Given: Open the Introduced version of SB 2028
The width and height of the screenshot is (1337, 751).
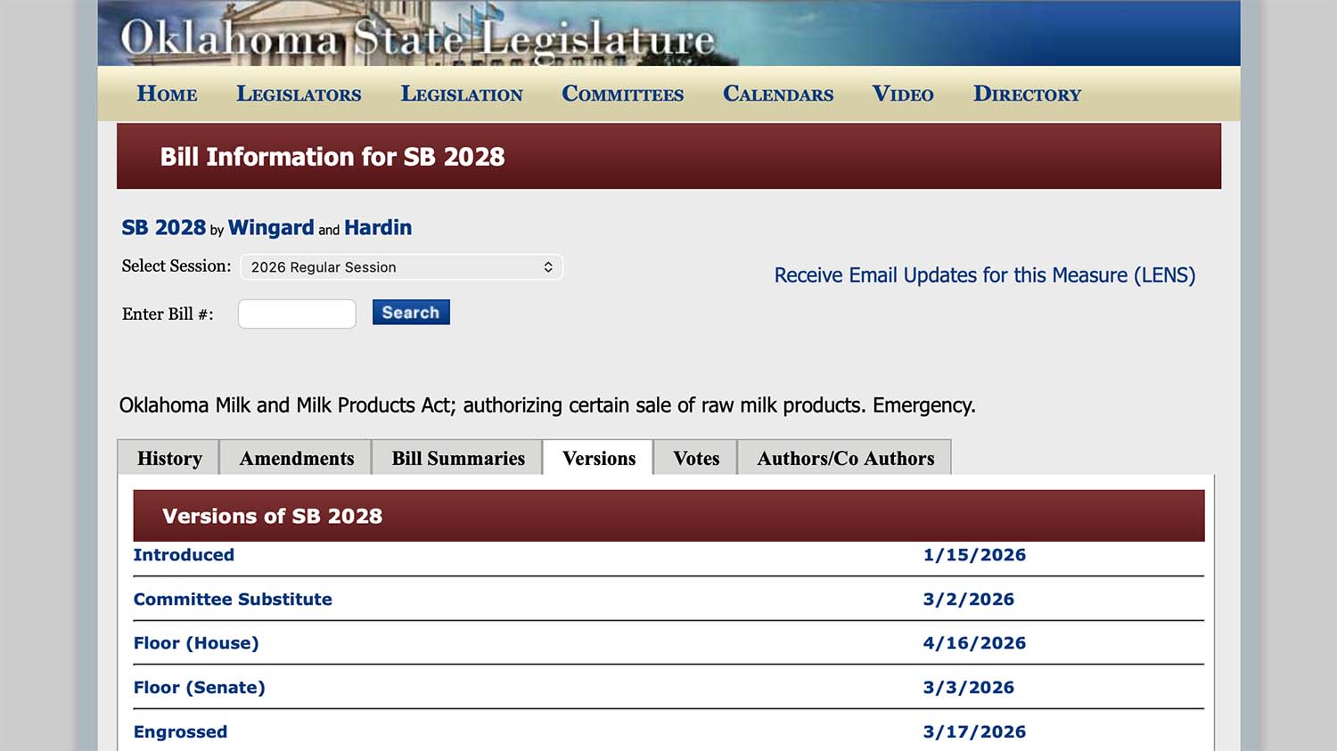Looking at the screenshot, I should click(184, 554).
